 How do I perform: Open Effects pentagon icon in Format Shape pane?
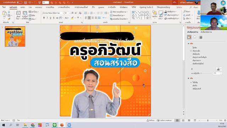tap(195, 37)
